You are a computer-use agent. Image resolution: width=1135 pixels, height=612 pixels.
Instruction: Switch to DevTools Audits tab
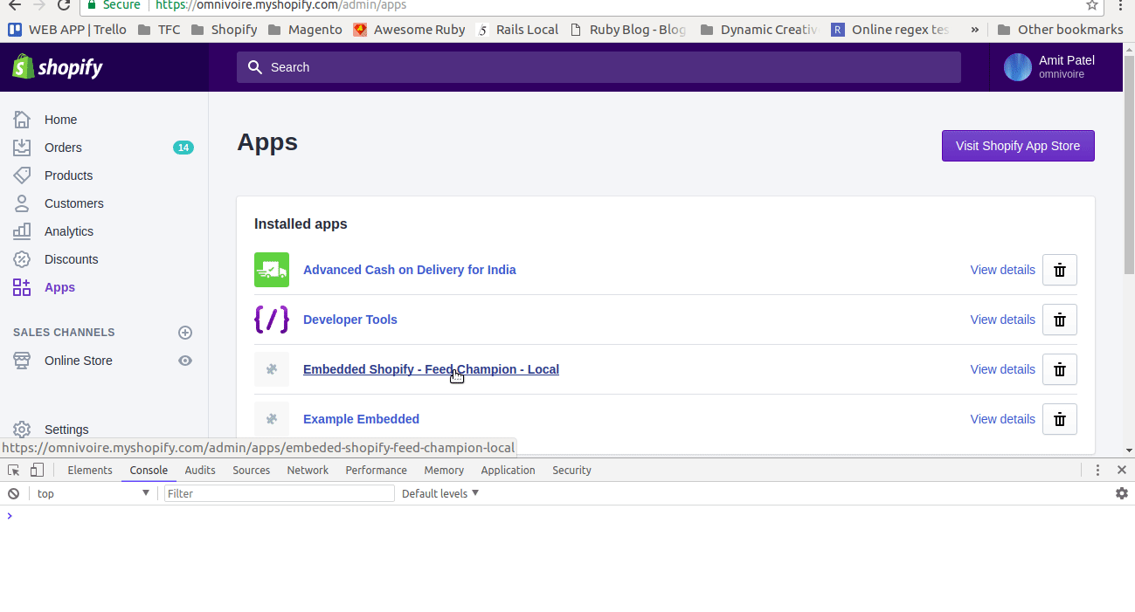coord(200,470)
